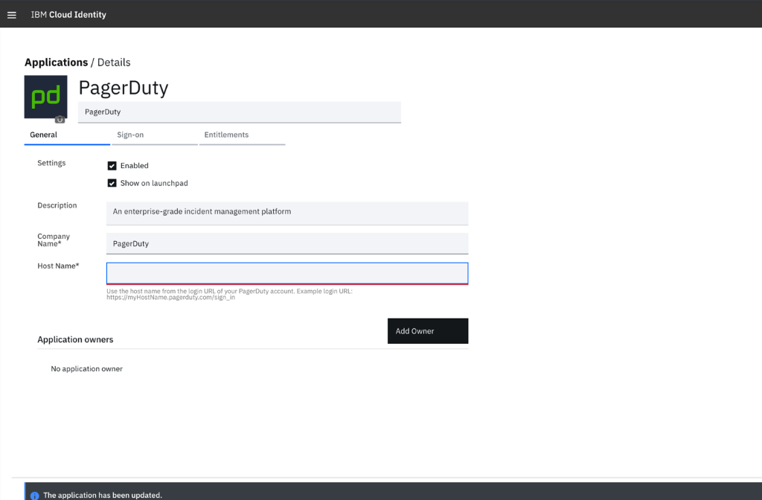The image size is (762, 500).
Task: Click the Host Name* label
Action: click(x=58, y=266)
